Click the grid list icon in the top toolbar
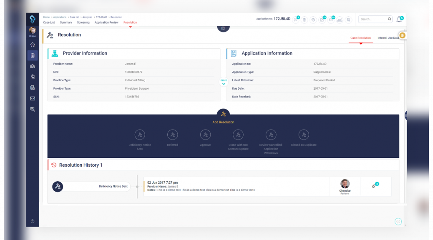This screenshot has height=240, width=433. coord(305,20)
